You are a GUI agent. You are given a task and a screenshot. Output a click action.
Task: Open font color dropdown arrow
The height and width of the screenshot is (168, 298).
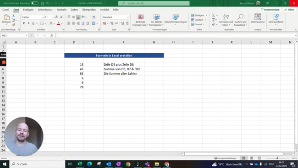tap(62, 23)
